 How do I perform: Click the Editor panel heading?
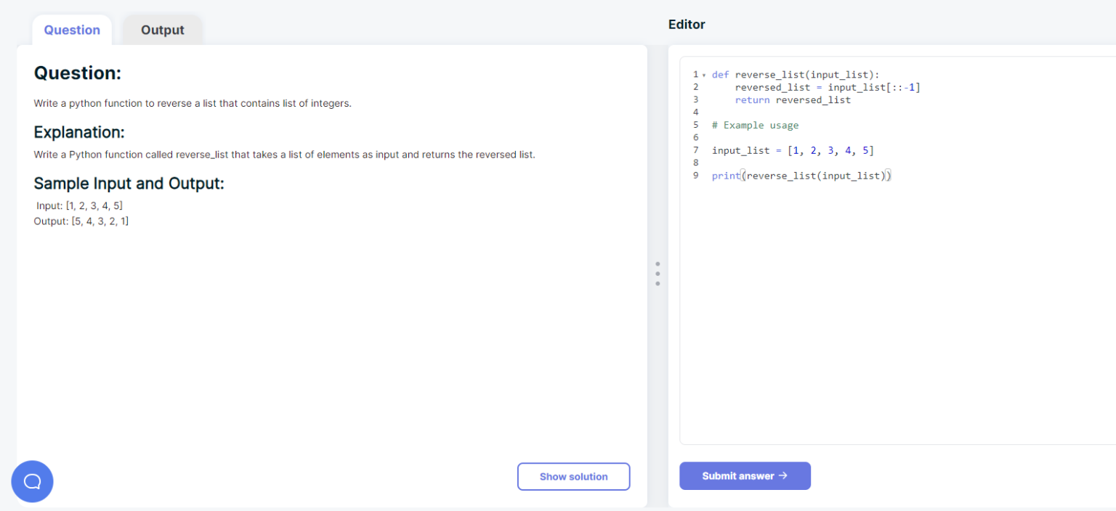686,24
